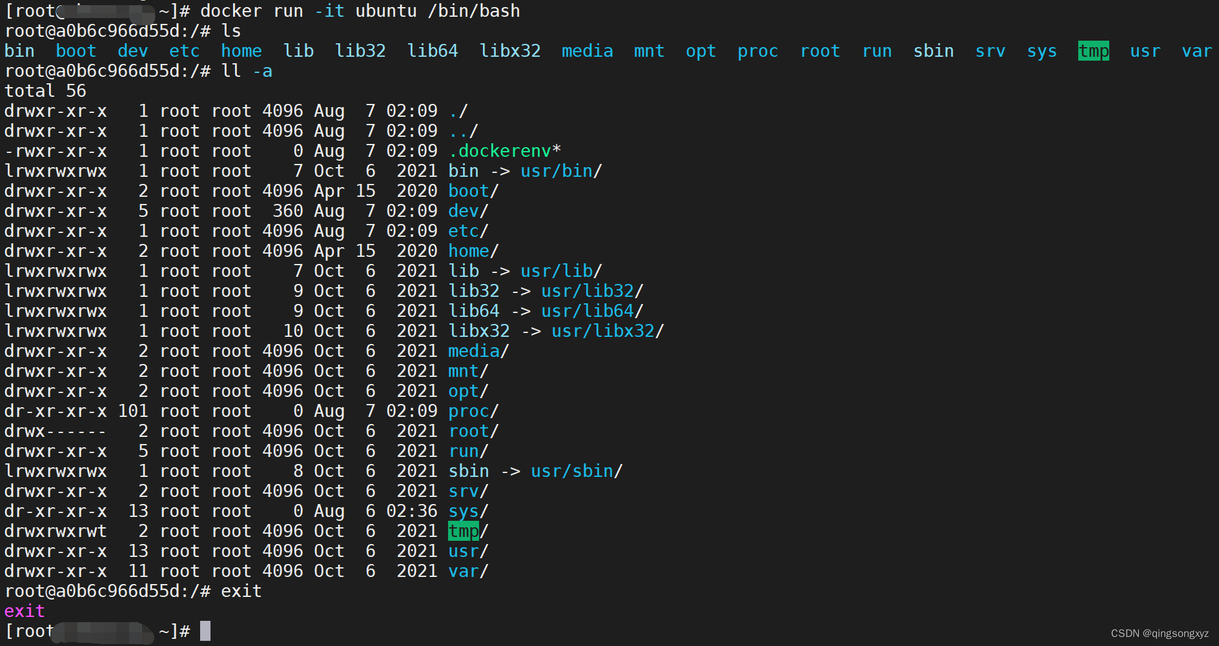Click link count '101' in proc row
The height and width of the screenshot is (646, 1219).
pos(133,411)
